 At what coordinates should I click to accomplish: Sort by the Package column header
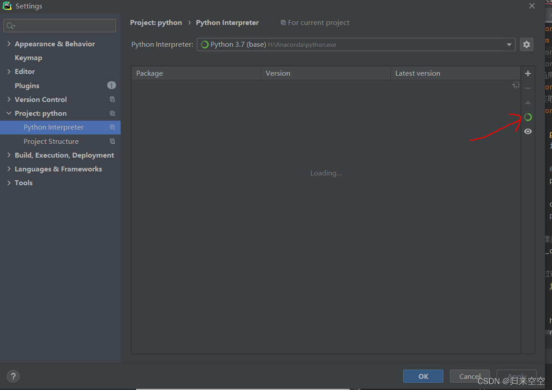pos(196,73)
